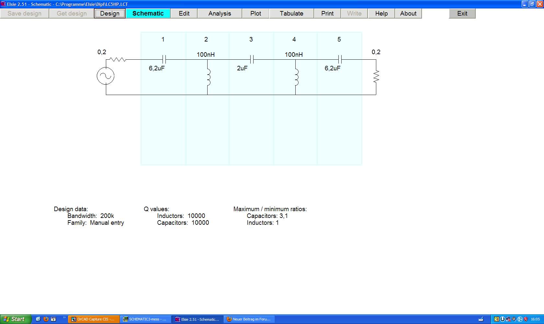Image resolution: width=544 pixels, height=324 pixels.
Task: Click the Save design button
Action: [25, 13]
